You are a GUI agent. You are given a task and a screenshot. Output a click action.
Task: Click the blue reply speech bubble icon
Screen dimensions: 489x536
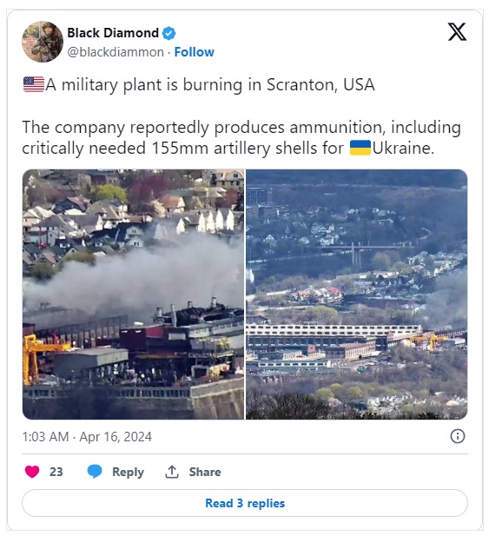(95, 472)
